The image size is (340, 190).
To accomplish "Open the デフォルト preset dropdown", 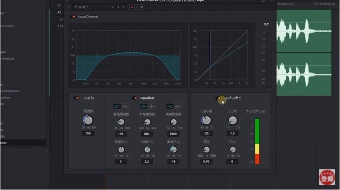I will click(94, 7).
